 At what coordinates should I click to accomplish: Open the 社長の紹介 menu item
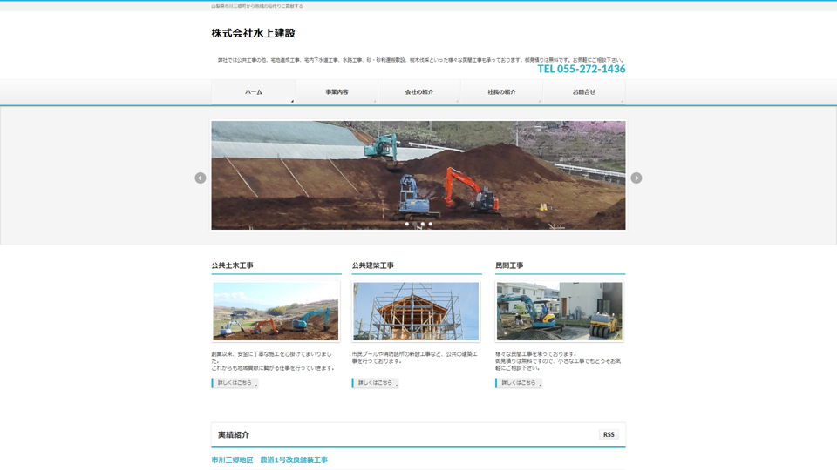[501, 92]
